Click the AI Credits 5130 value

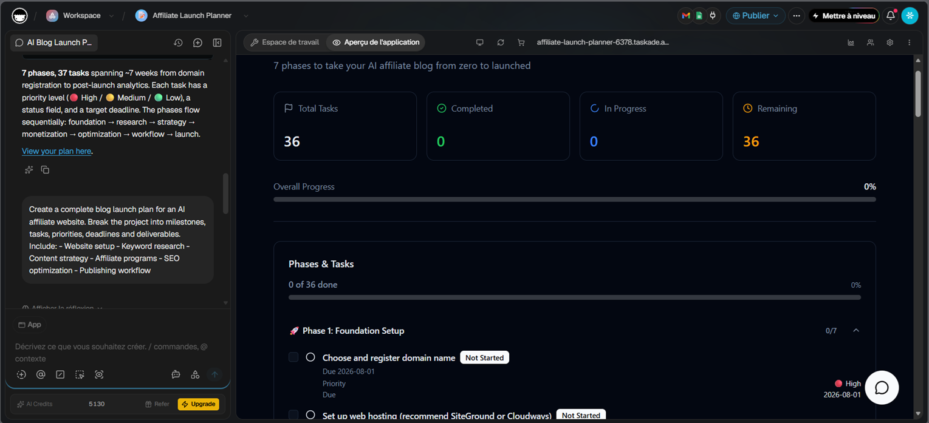pyautogui.click(x=97, y=404)
